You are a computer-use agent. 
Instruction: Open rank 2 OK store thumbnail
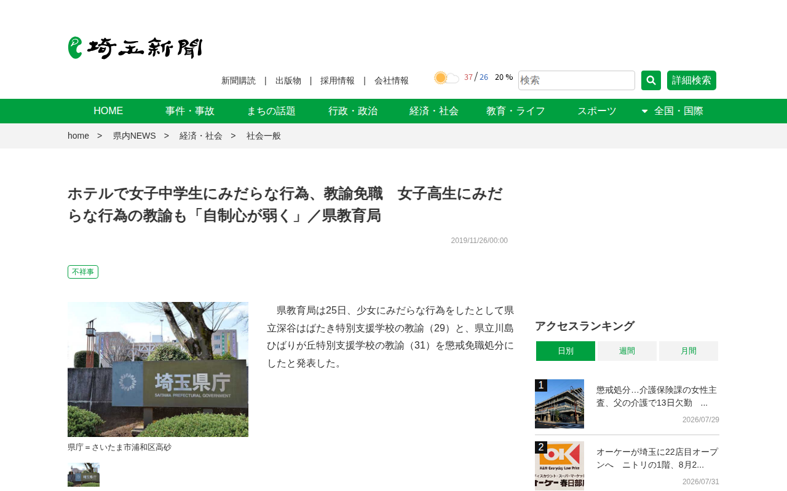560,466
